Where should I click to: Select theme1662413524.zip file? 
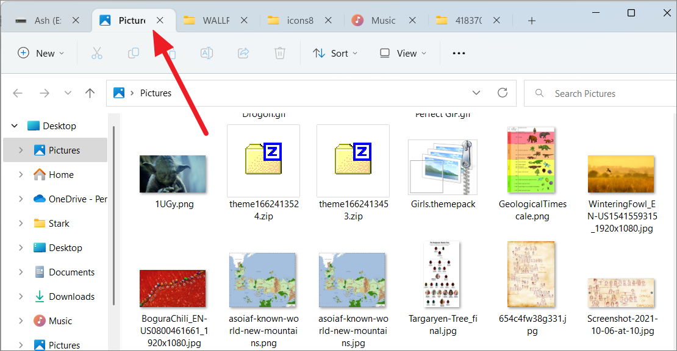263,173
